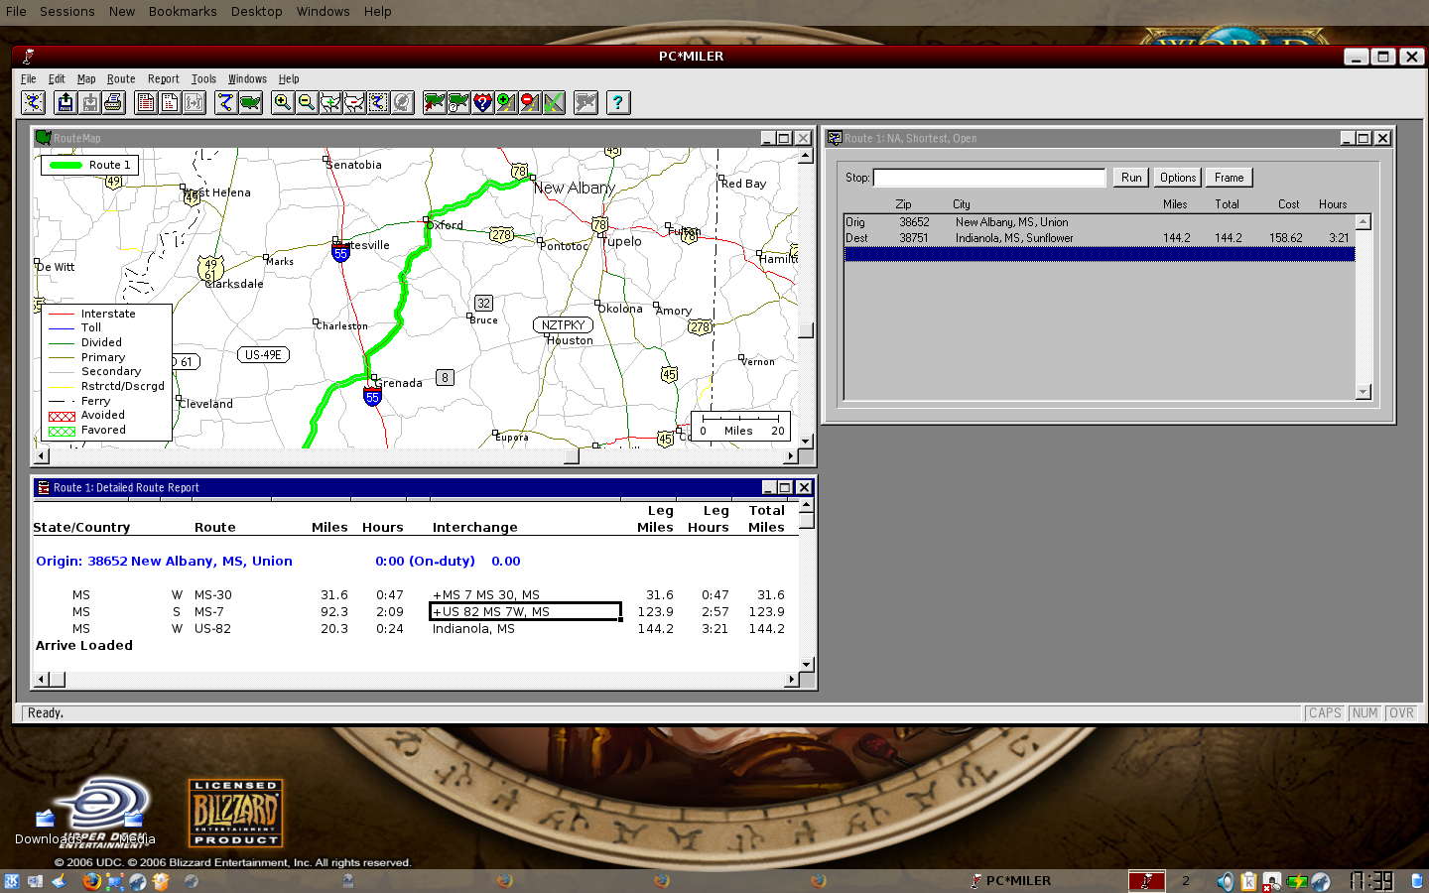1429x893 pixels.
Task: Click the Print toolbar icon
Action: click(113, 102)
